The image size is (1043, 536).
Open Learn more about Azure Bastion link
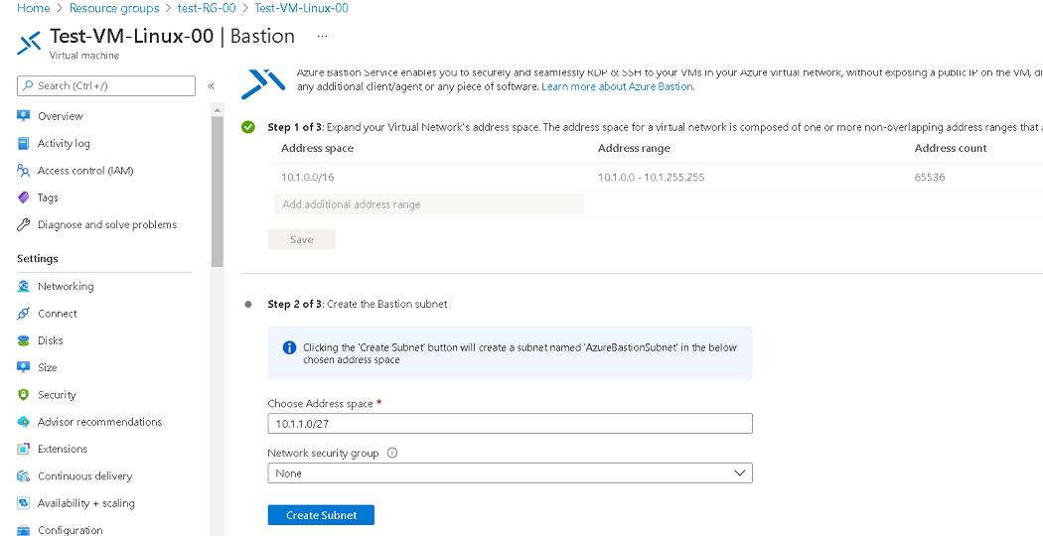pos(618,86)
